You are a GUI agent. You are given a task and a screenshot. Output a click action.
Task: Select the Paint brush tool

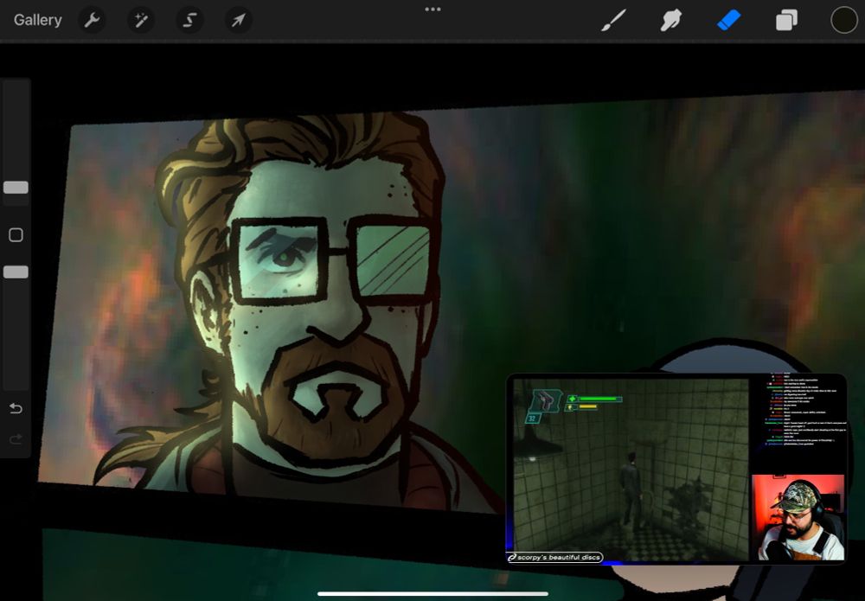613,21
